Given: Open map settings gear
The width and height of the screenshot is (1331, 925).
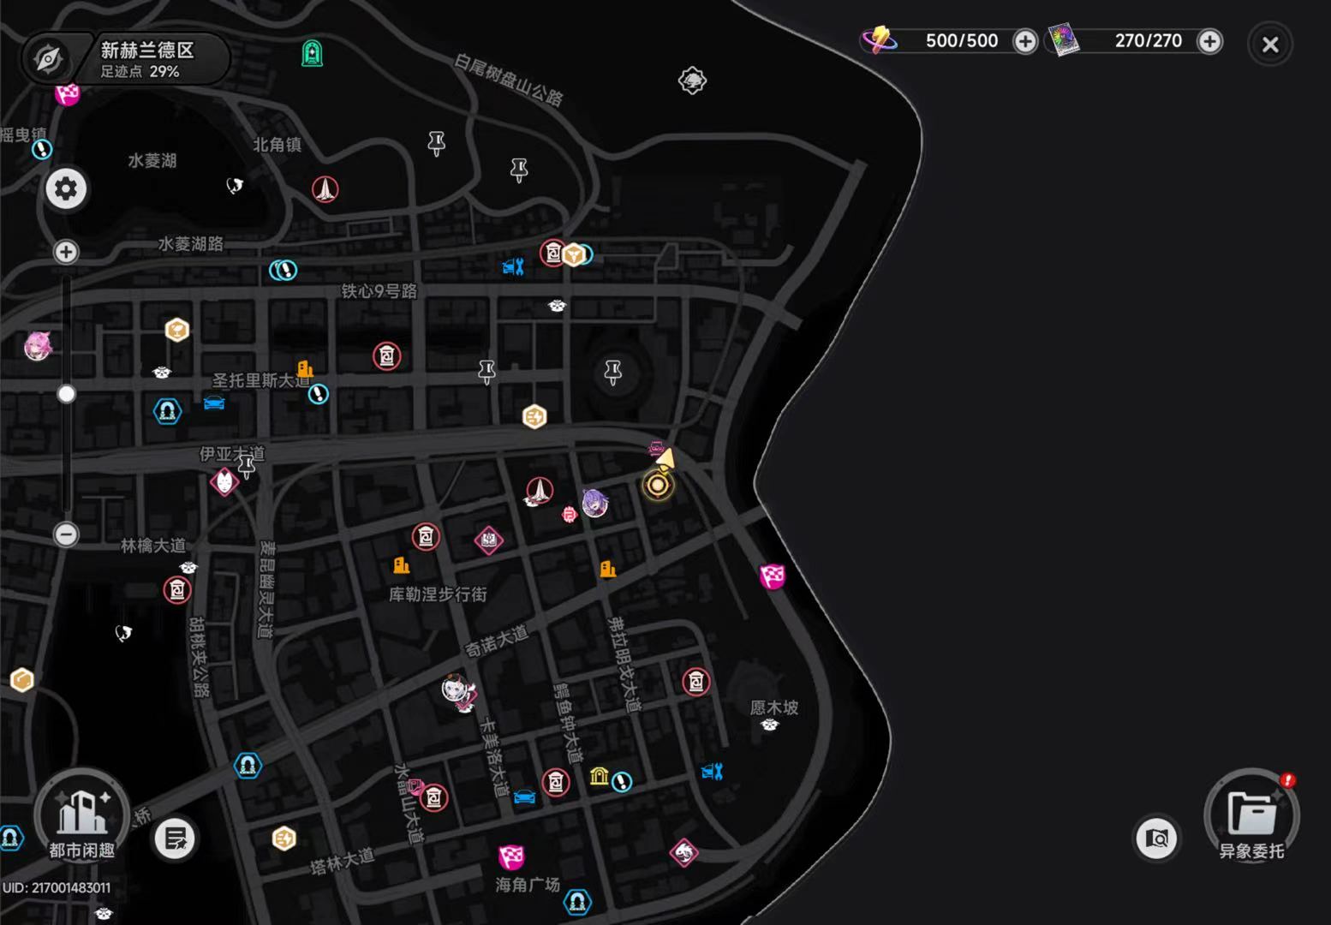Looking at the screenshot, I should (x=66, y=188).
